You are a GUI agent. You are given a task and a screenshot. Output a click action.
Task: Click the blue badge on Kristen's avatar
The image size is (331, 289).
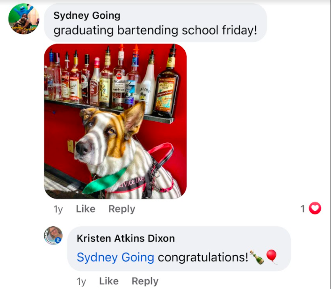click(x=58, y=240)
